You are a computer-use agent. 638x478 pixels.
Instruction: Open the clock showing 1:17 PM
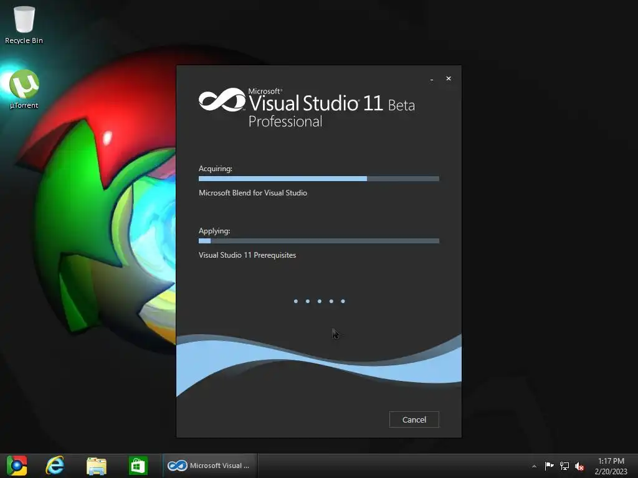click(x=611, y=466)
